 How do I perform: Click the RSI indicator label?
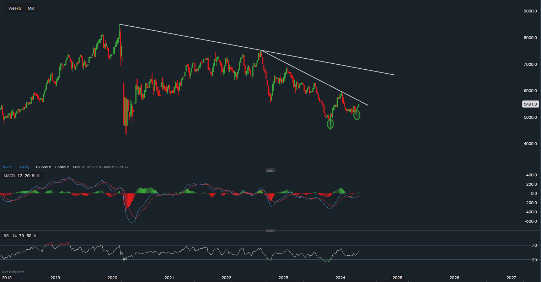point(6,236)
